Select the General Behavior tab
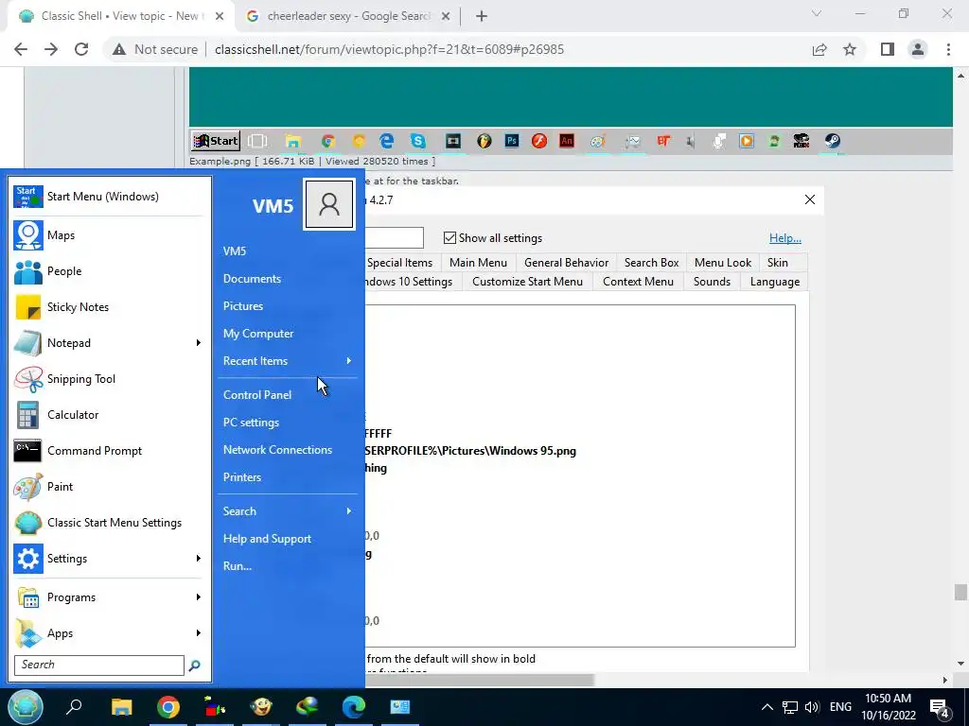This screenshot has height=726, width=969. pyautogui.click(x=566, y=263)
